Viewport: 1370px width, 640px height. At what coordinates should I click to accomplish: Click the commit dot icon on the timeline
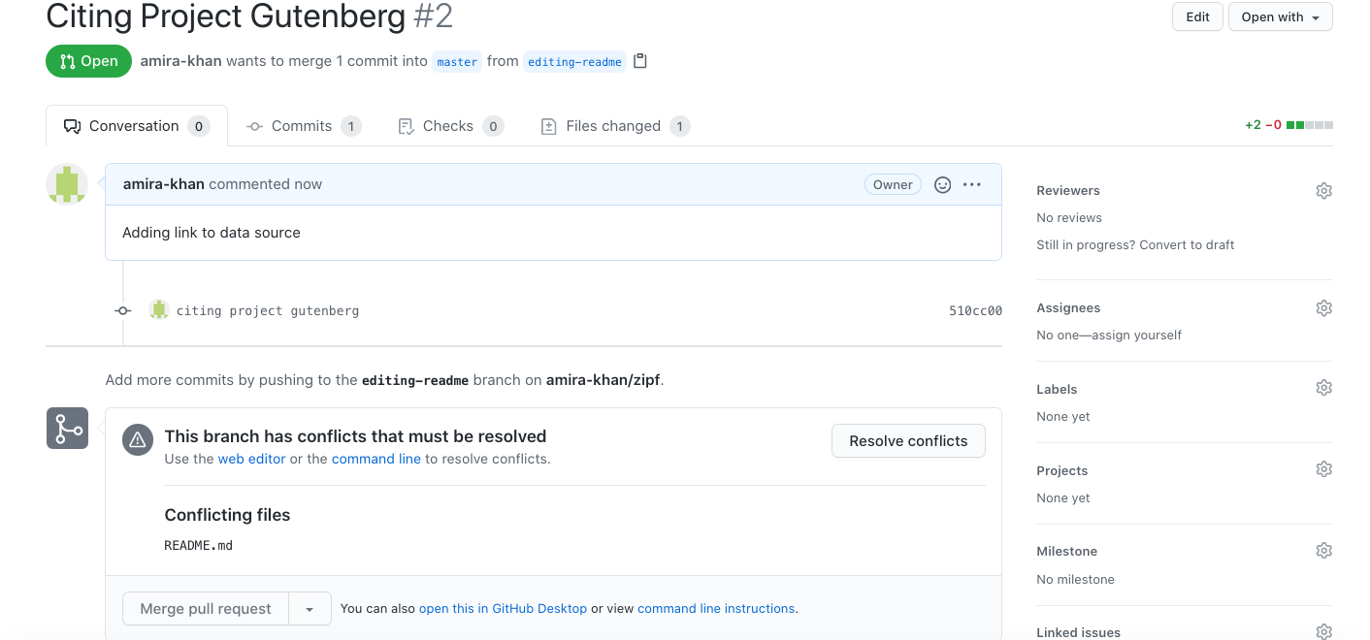pos(122,311)
